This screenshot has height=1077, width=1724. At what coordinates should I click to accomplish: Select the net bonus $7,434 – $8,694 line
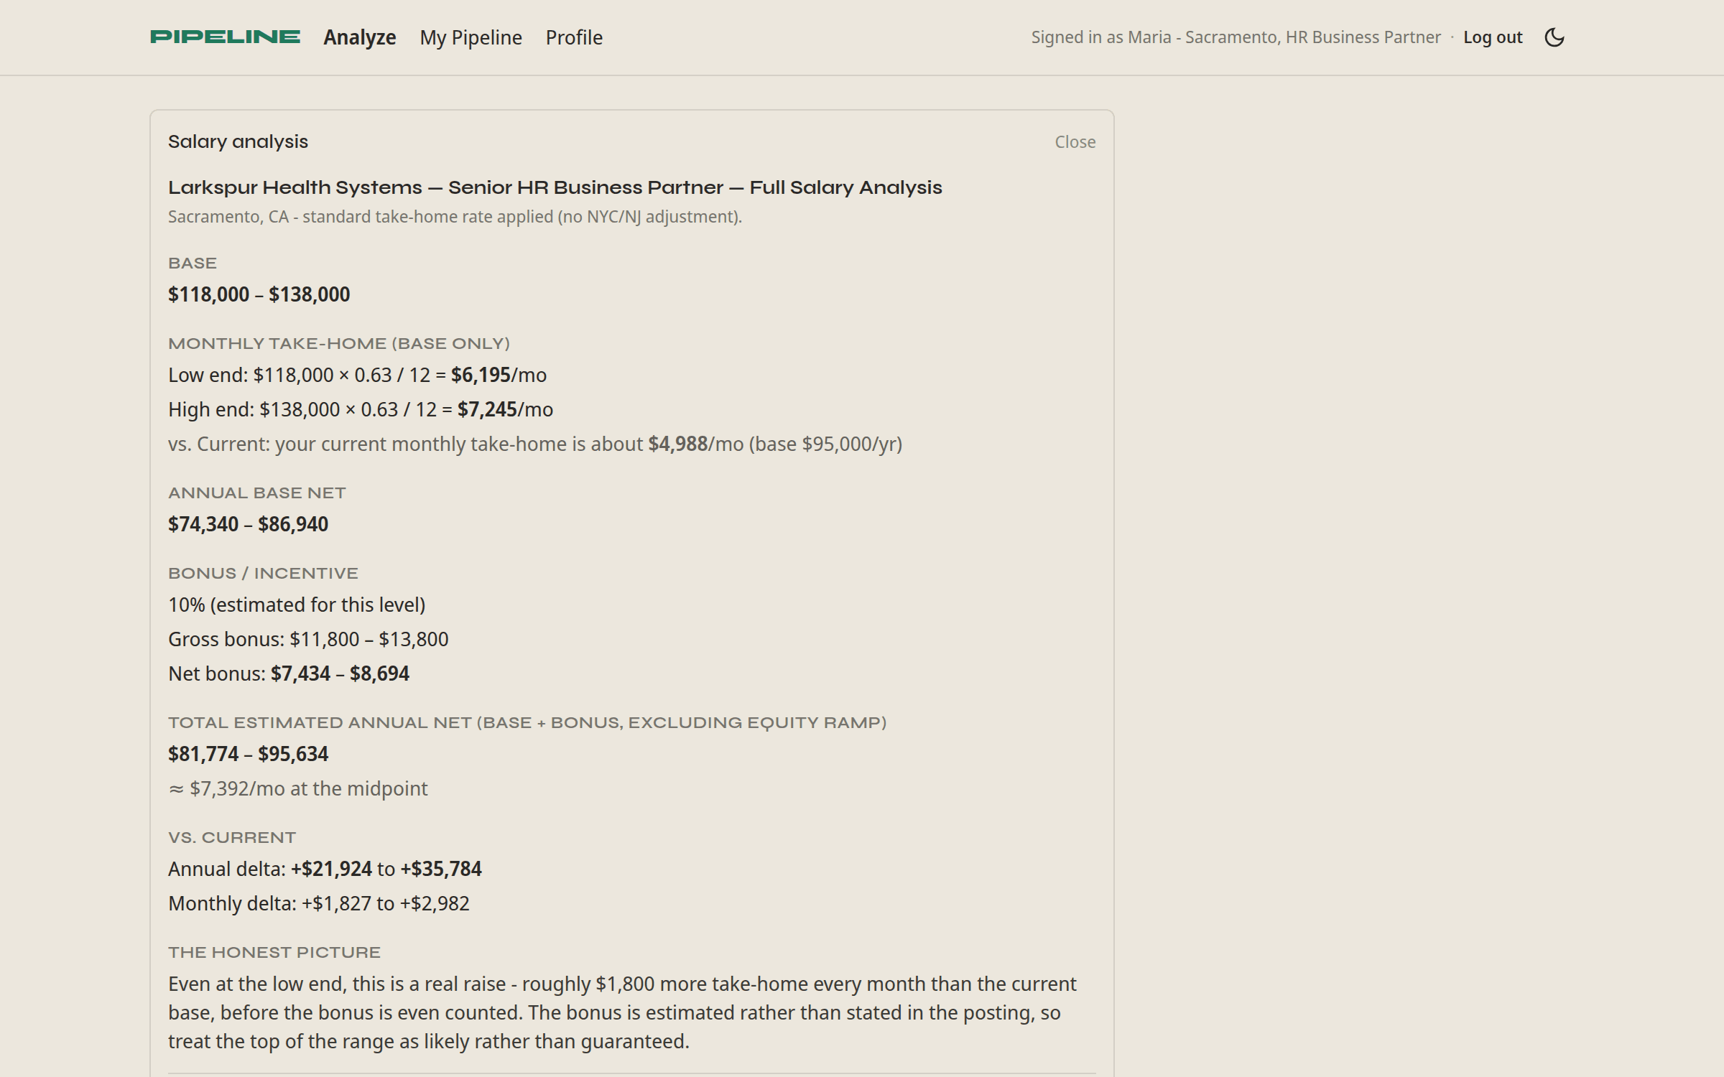pyautogui.click(x=289, y=673)
